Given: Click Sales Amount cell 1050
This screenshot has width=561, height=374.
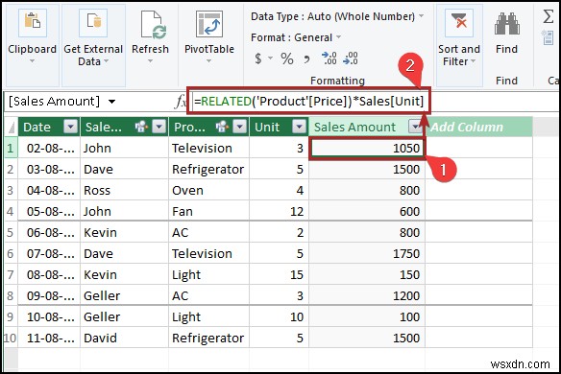Looking at the screenshot, I should point(368,148).
